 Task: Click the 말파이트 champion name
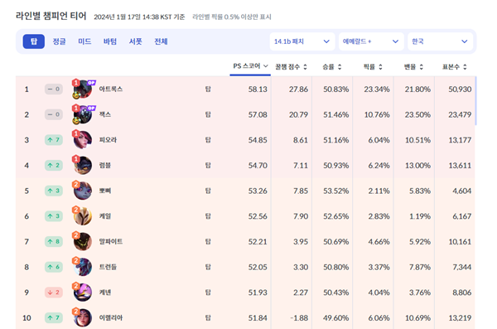pos(111,241)
